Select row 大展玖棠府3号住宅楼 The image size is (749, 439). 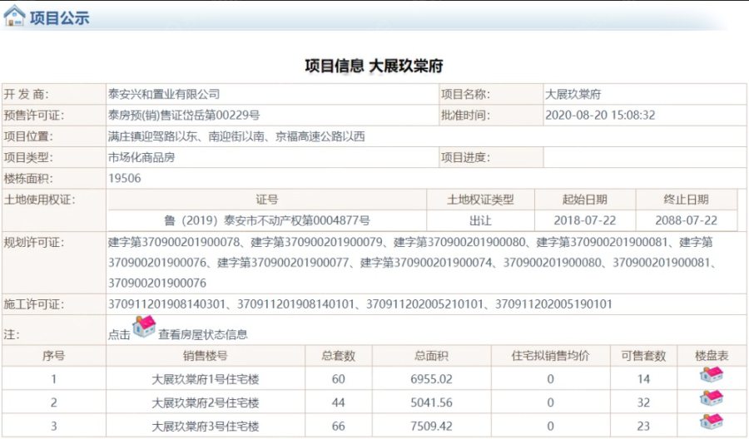pos(206,427)
